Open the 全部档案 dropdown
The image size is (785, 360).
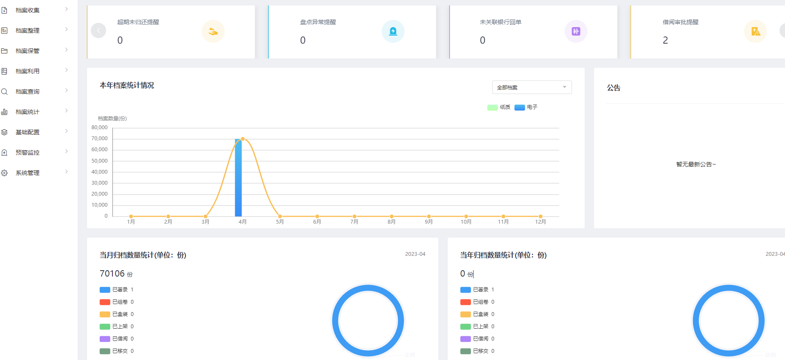pos(532,87)
